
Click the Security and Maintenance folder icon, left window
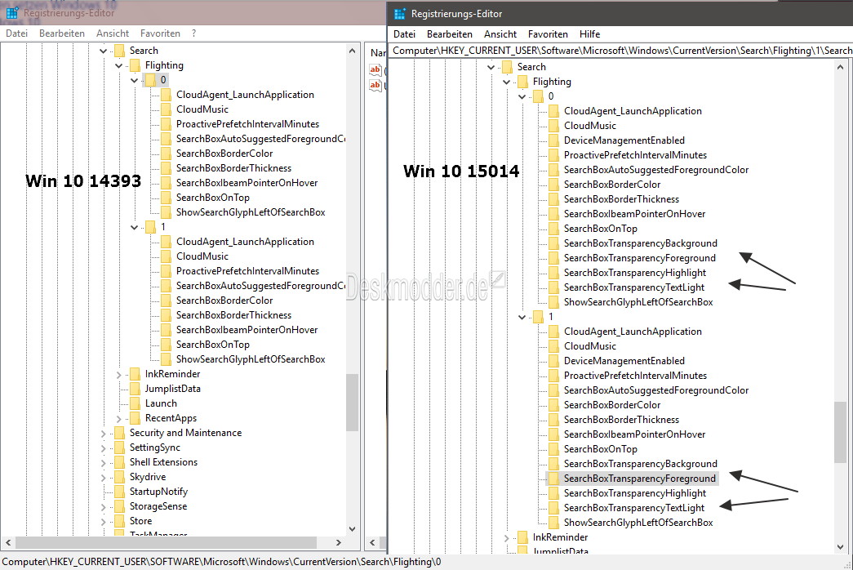120,433
